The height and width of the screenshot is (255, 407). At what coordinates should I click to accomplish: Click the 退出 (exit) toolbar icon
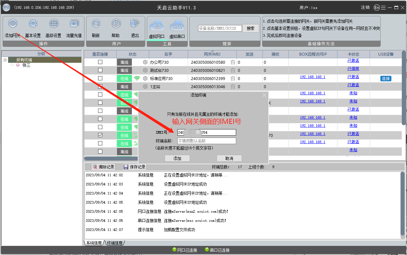tap(135, 23)
